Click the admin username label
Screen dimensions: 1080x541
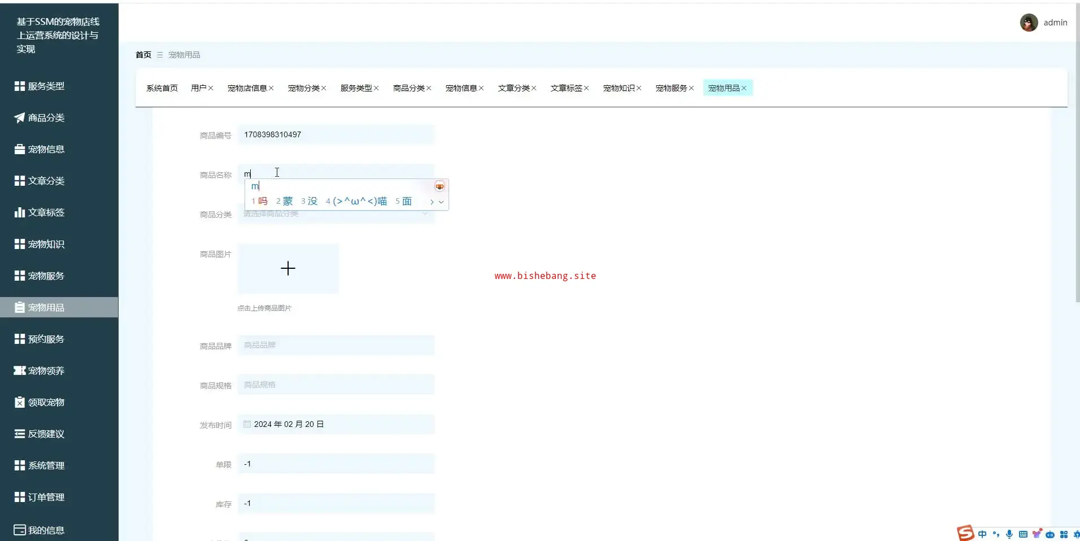point(1055,23)
